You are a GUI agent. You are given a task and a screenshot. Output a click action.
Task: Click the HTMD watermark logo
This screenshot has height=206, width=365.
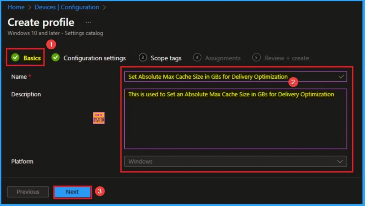99,118
